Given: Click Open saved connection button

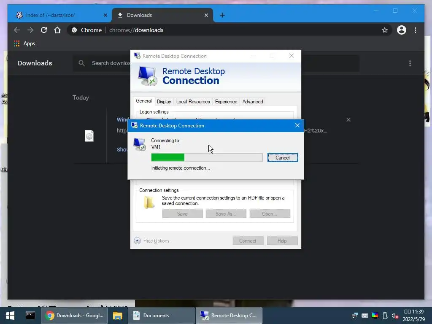Looking at the screenshot, I should click(x=270, y=214).
